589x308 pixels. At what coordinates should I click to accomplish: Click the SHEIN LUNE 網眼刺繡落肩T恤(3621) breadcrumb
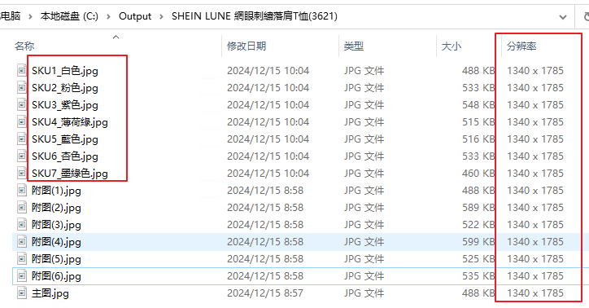[255, 16]
